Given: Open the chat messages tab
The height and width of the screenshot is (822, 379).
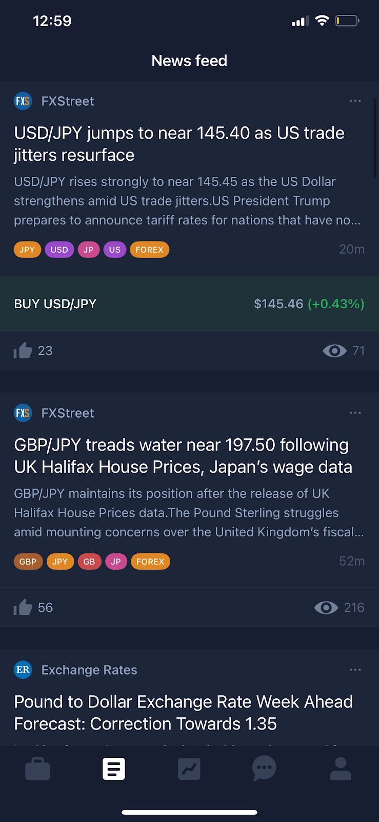Looking at the screenshot, I should pyautogui.click(x=265, y=769).
